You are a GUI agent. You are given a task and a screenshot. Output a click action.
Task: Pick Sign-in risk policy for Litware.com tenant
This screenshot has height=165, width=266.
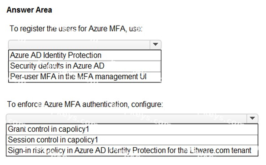(x=132, y=150)
